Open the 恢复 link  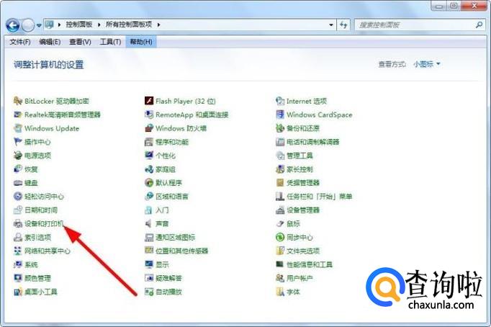coord(31,169)
